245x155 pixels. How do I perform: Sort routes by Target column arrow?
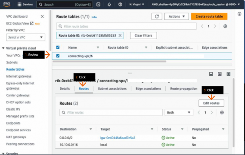(x=152, y=129)
